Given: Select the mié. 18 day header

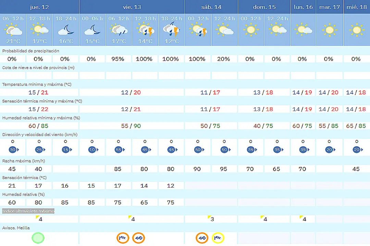Looking at the screenshot, I should 357,7.
